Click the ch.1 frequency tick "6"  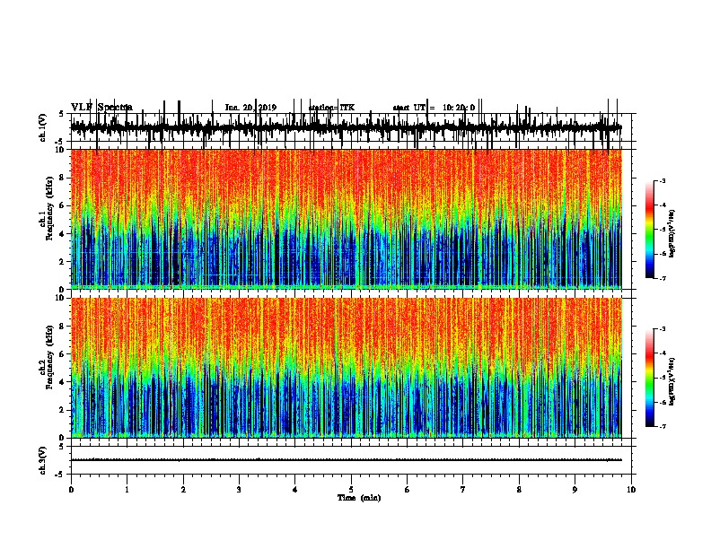[x=63, y=206]
